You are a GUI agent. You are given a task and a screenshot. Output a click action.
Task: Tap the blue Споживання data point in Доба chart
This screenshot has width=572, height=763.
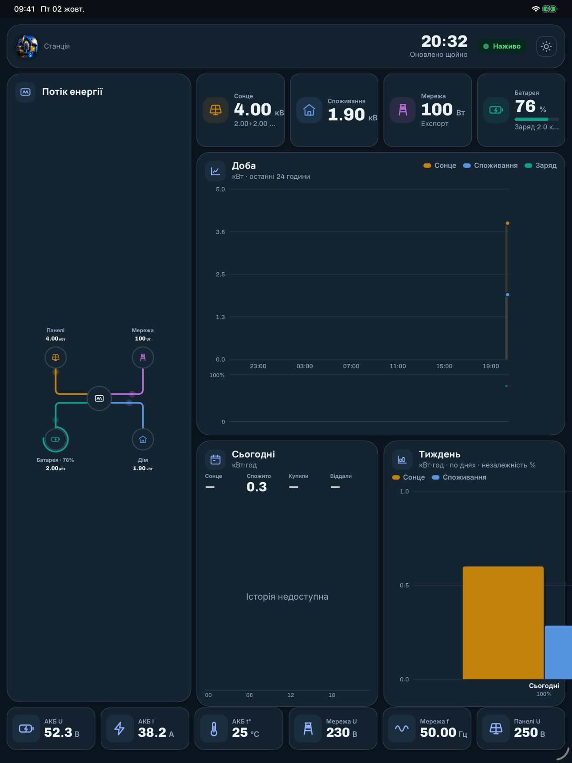(508, 295)
